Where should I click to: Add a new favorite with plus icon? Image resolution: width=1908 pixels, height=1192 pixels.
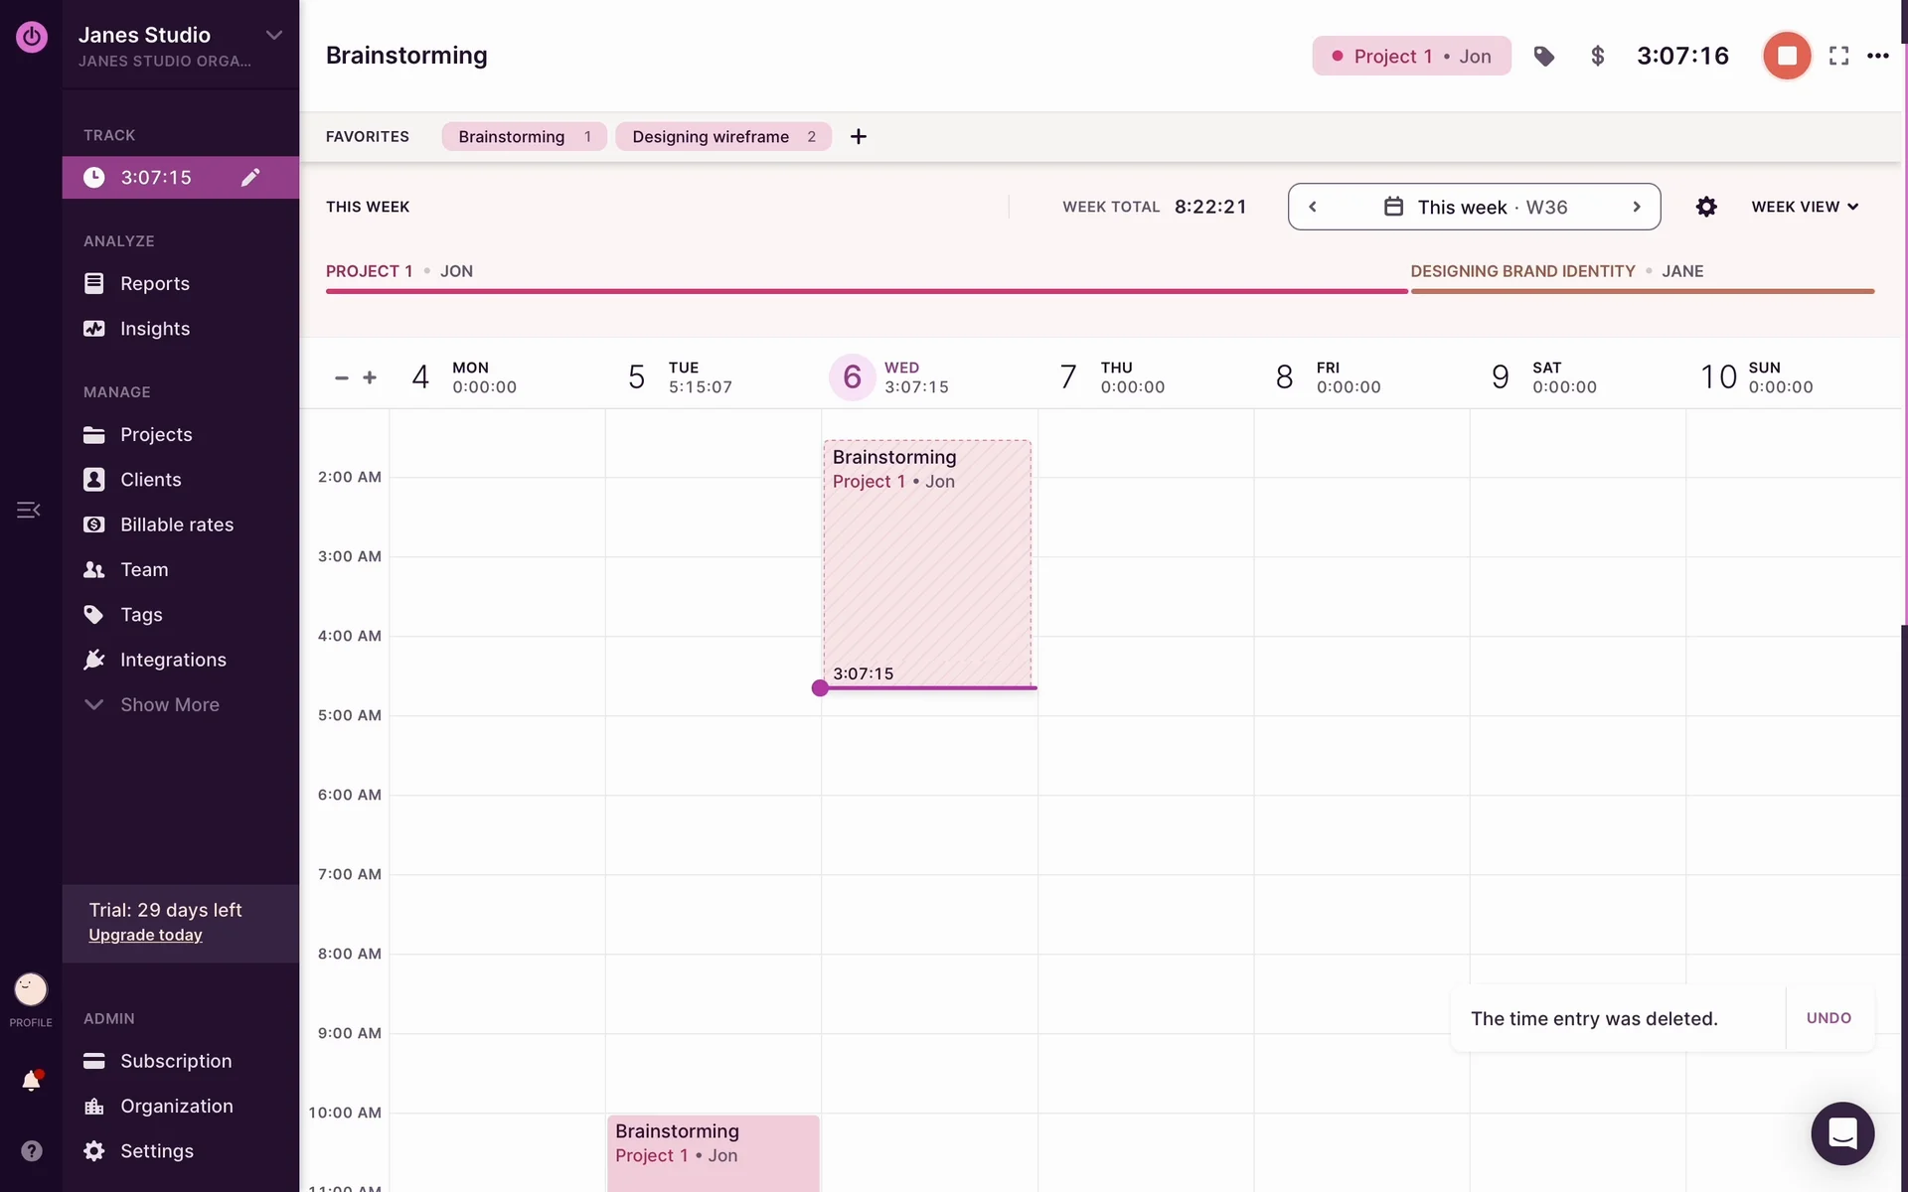click(x=859, y=137)
